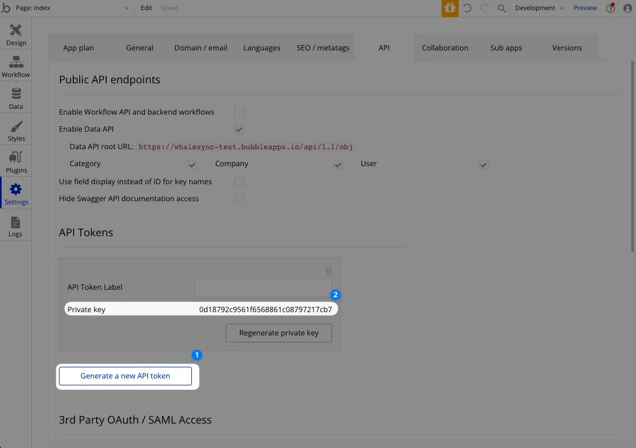Open the Styles section in sidebar
Viewport: 636px width, 448px height.
[16, 130]
